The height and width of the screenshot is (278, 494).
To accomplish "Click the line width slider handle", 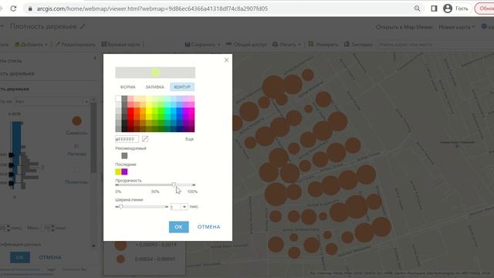I will click(x=120, y=207).
